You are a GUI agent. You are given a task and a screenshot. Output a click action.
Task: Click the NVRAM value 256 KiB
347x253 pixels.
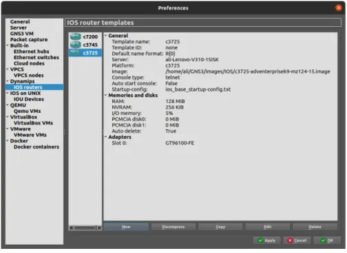tap(174, 107)
